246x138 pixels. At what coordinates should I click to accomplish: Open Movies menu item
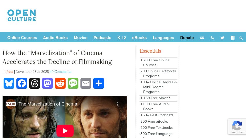pyautogui.click(x=80, y=38)
